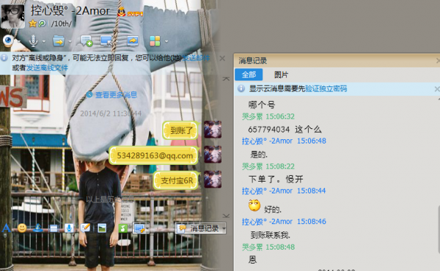Switch to the 全部 tab
Viewport: 440px width, 271px height.
click(249, 75)
